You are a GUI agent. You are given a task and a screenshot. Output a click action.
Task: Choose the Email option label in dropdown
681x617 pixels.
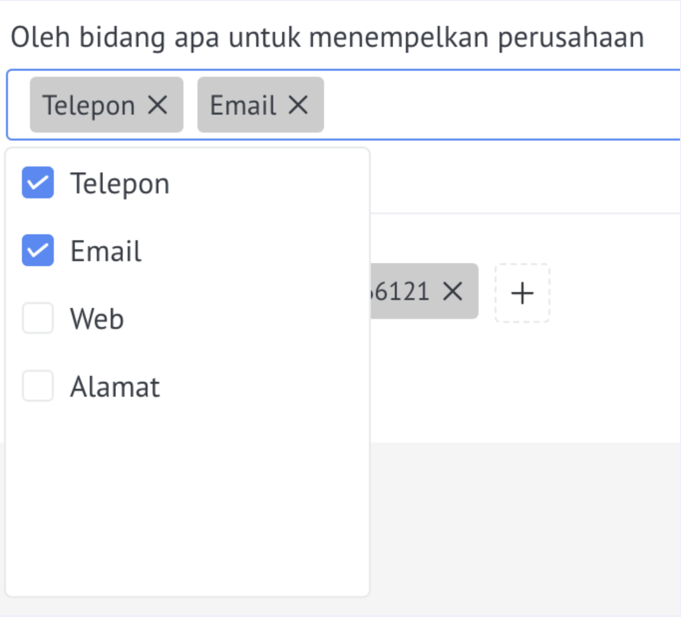tap(106, 251)
